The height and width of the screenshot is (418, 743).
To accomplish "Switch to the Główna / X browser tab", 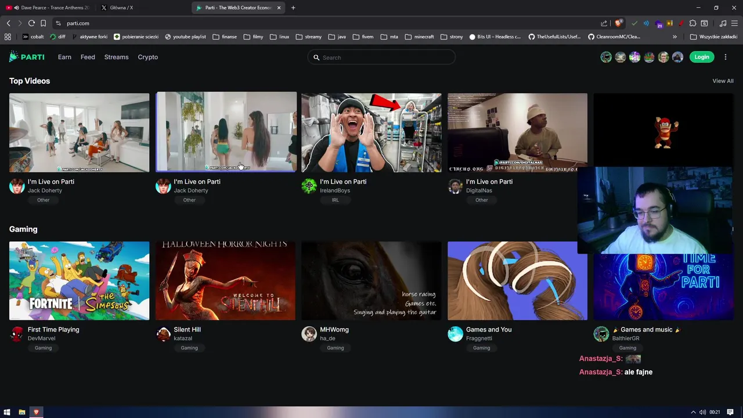I will click(x=142, y=8).
